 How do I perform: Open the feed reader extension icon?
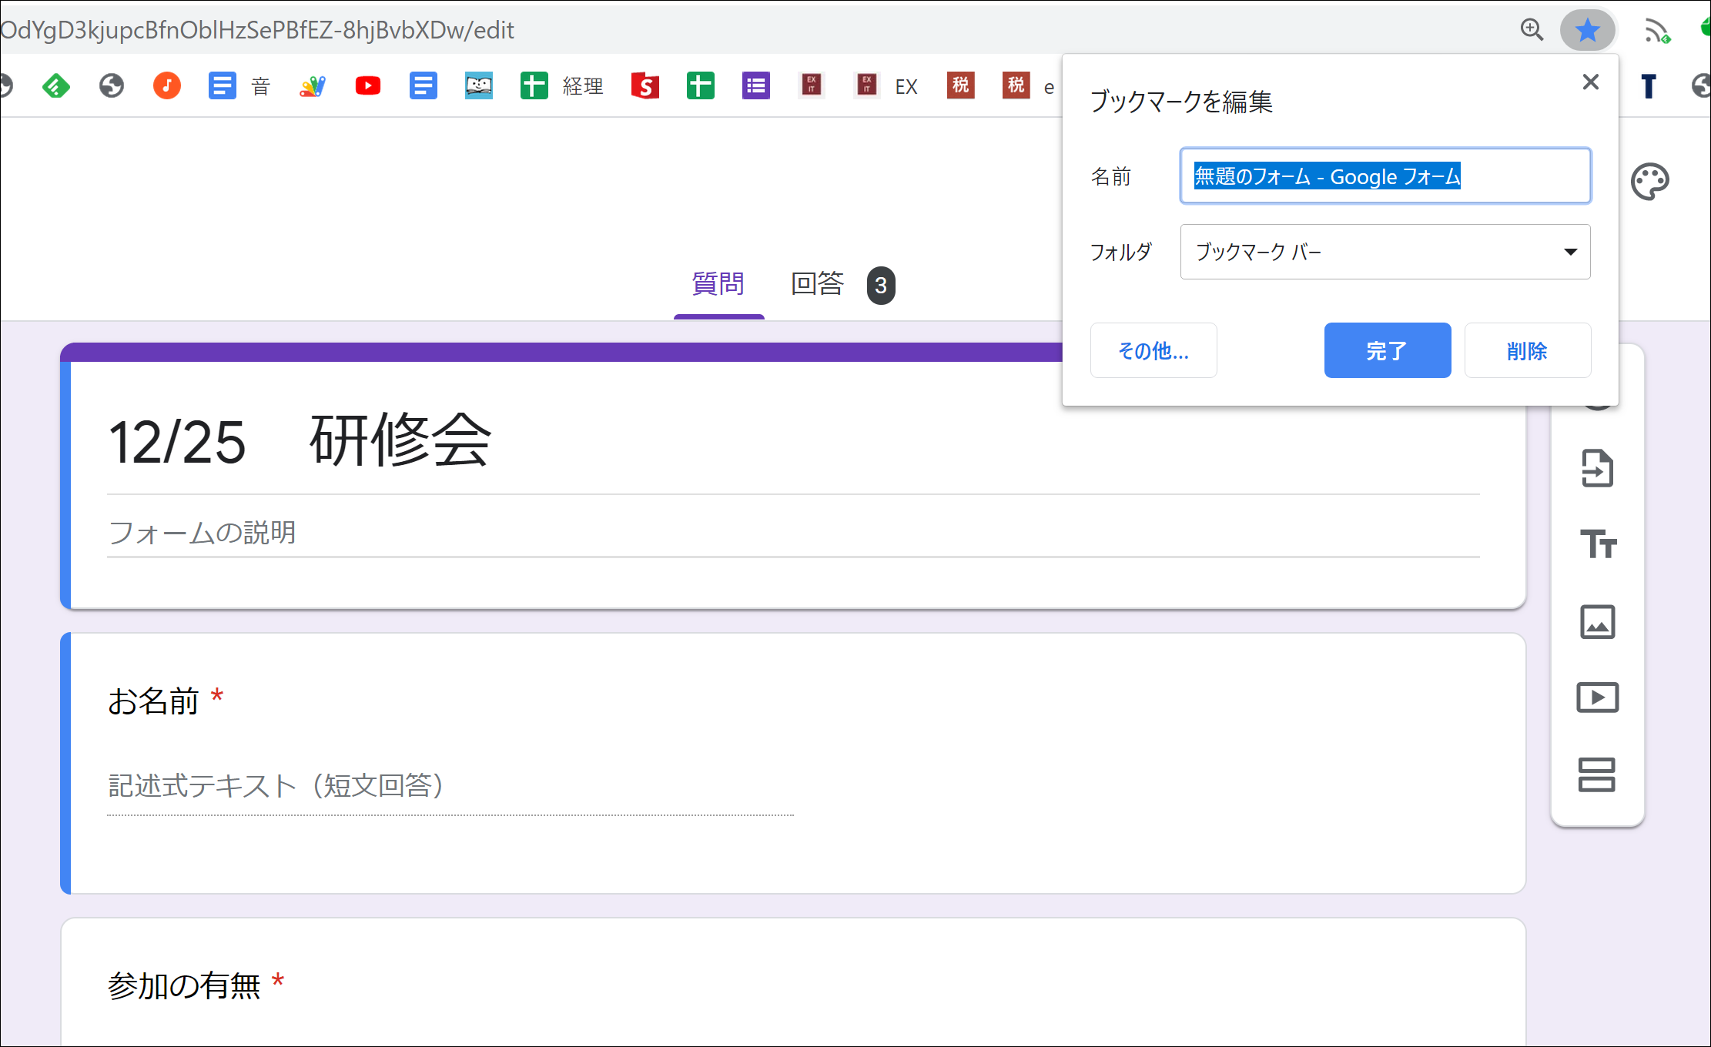tap(1657, 31)
